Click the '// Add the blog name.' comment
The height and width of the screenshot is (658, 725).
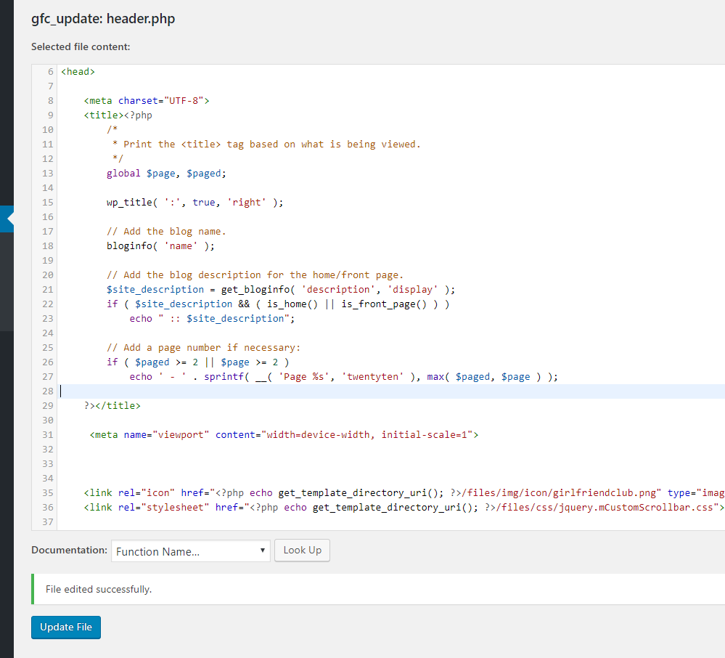click(166, 232)
